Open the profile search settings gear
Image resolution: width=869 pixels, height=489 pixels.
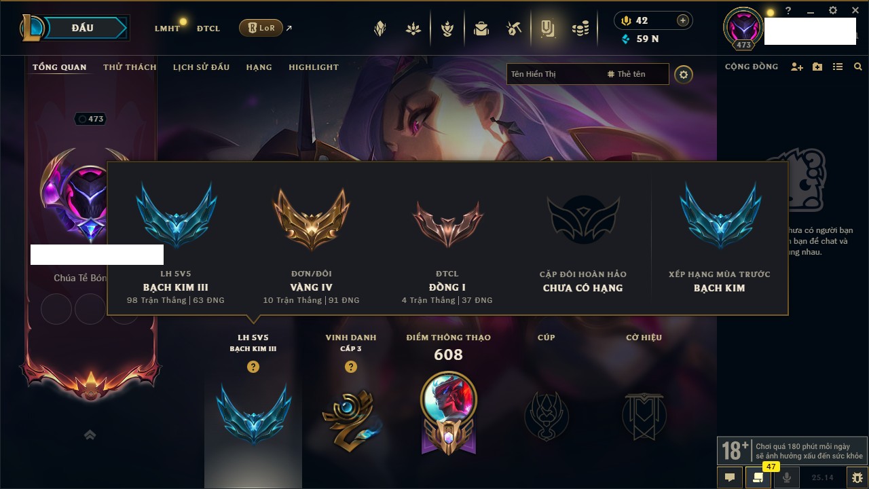(684, 75)
